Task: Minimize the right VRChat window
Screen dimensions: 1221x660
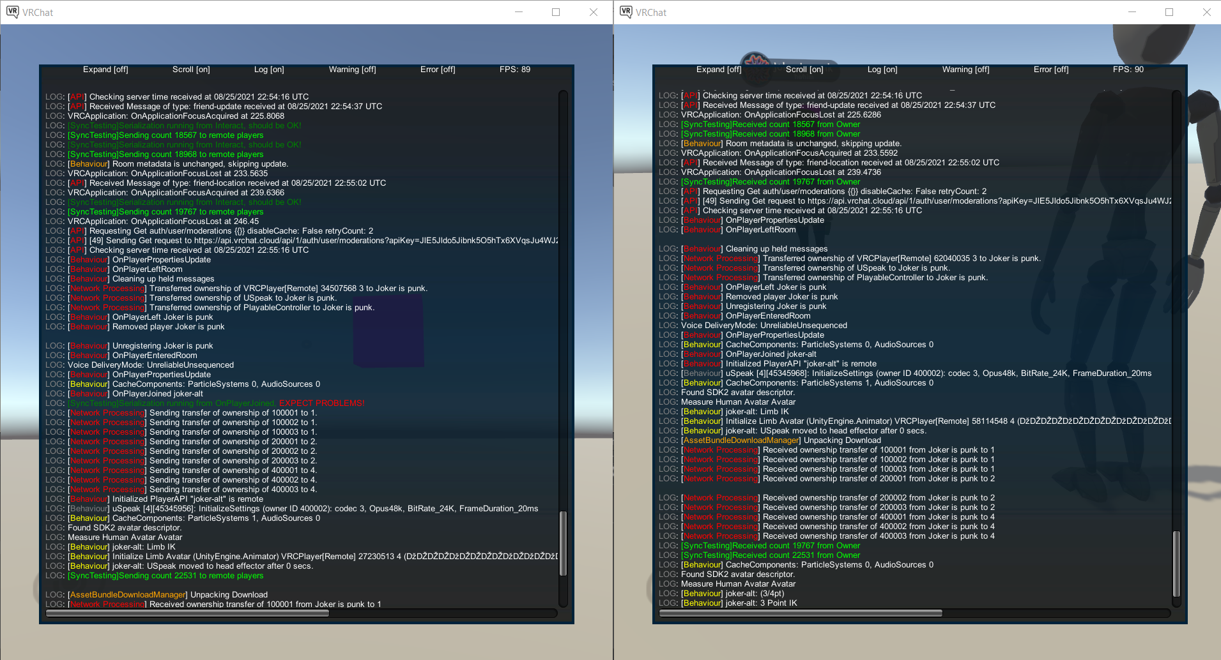Action: click(x=1132, y=12)
